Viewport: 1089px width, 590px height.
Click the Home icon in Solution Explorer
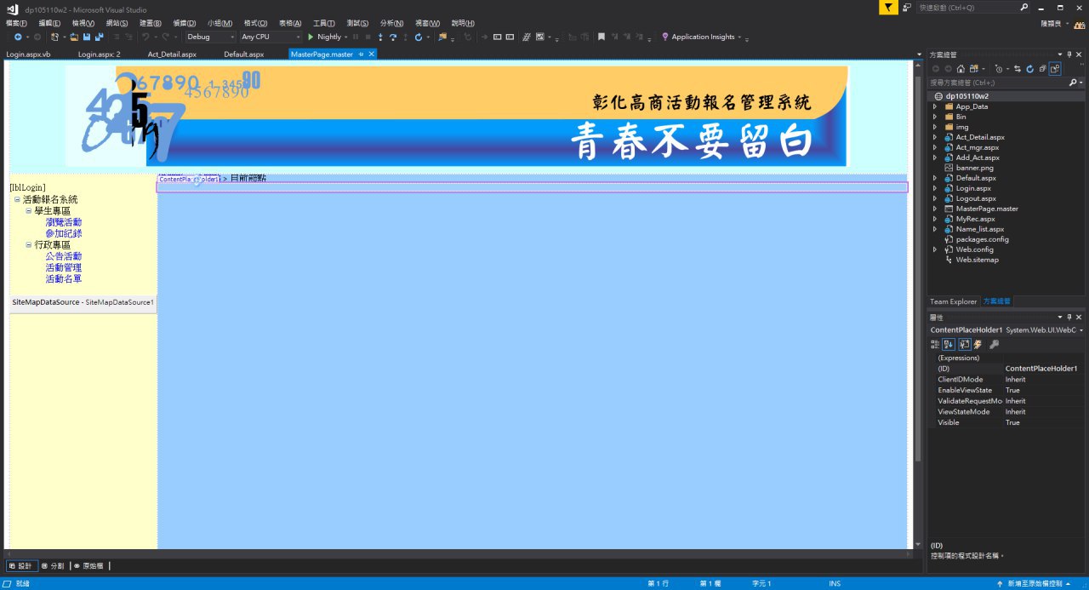(x=961, y=69)
